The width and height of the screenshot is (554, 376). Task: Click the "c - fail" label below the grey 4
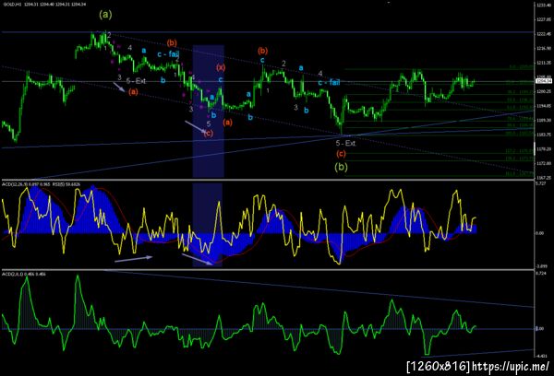click(x=329, y=83)
